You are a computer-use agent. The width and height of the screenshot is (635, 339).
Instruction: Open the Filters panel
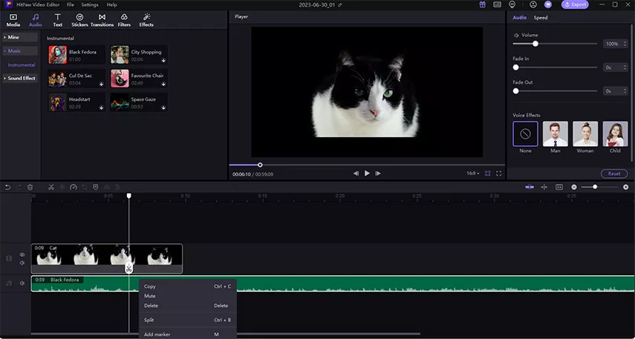point(124,19)
